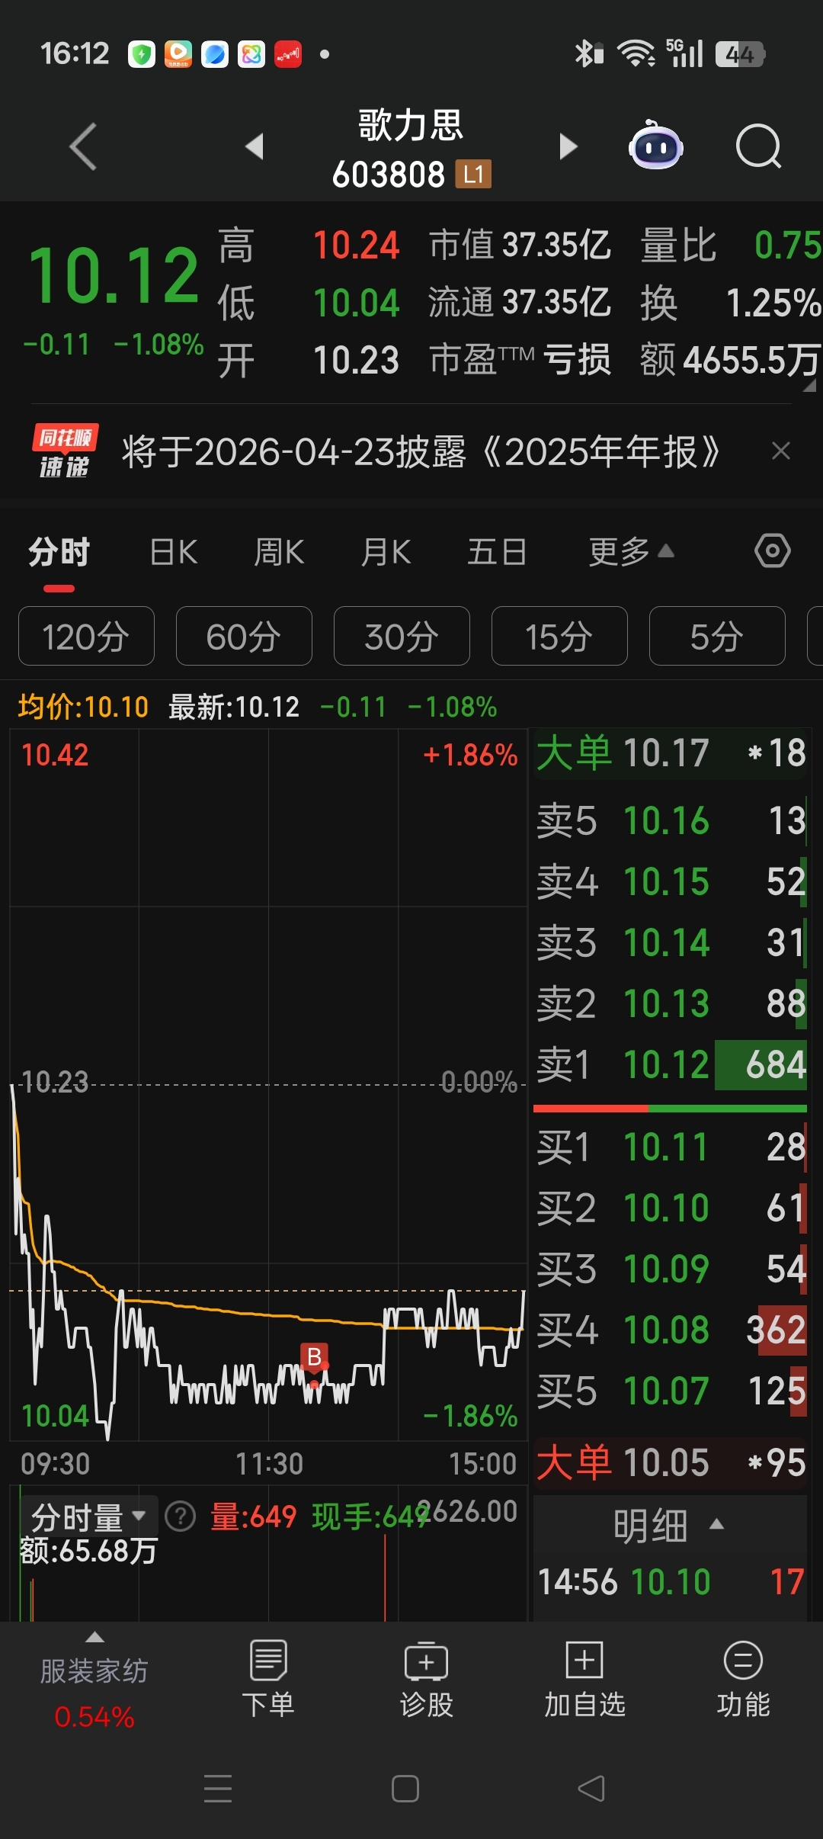Select 120分 period button
The image size is (823, 1839).
point(86,636)
